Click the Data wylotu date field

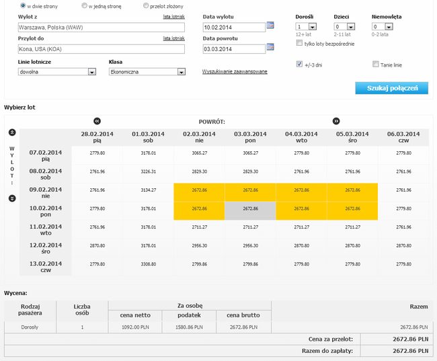click(x=234, y=28)
